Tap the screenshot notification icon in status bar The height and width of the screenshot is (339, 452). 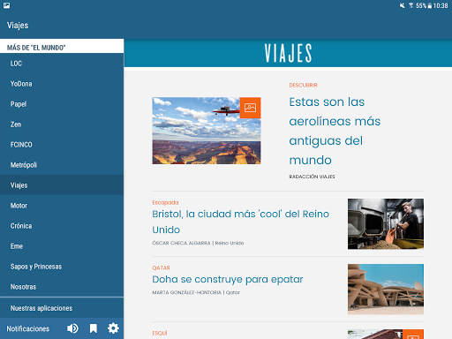tap(6, 5)
